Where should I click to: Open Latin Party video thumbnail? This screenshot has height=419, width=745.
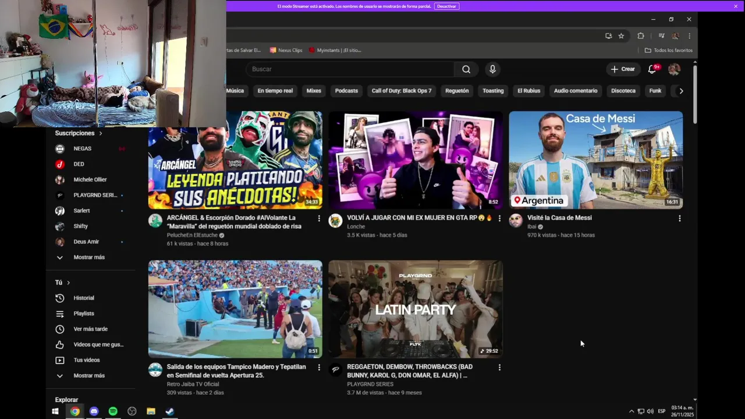pos(416,309)
